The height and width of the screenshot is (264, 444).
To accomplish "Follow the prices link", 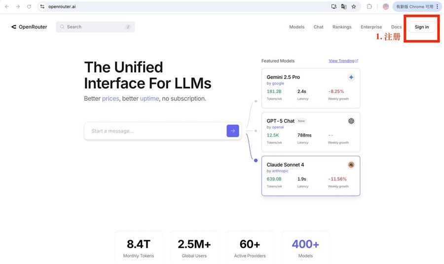I will 111,99.
